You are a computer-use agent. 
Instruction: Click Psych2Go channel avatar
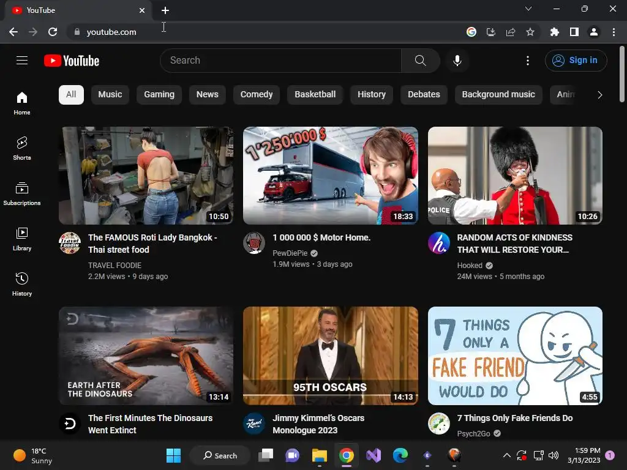tap(439, 423)
